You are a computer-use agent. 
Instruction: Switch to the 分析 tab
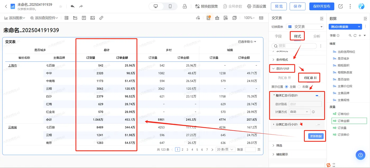pos(317,36)
